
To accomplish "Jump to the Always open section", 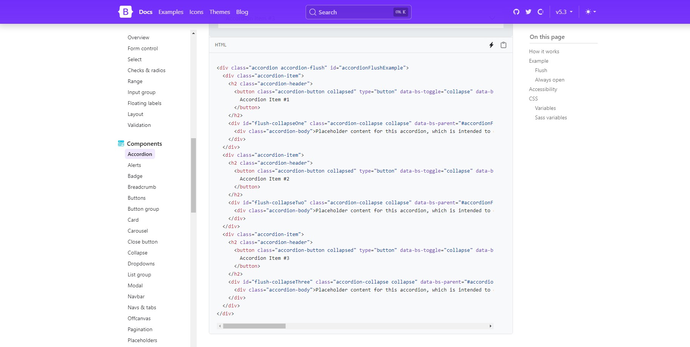I will (549, 80).
